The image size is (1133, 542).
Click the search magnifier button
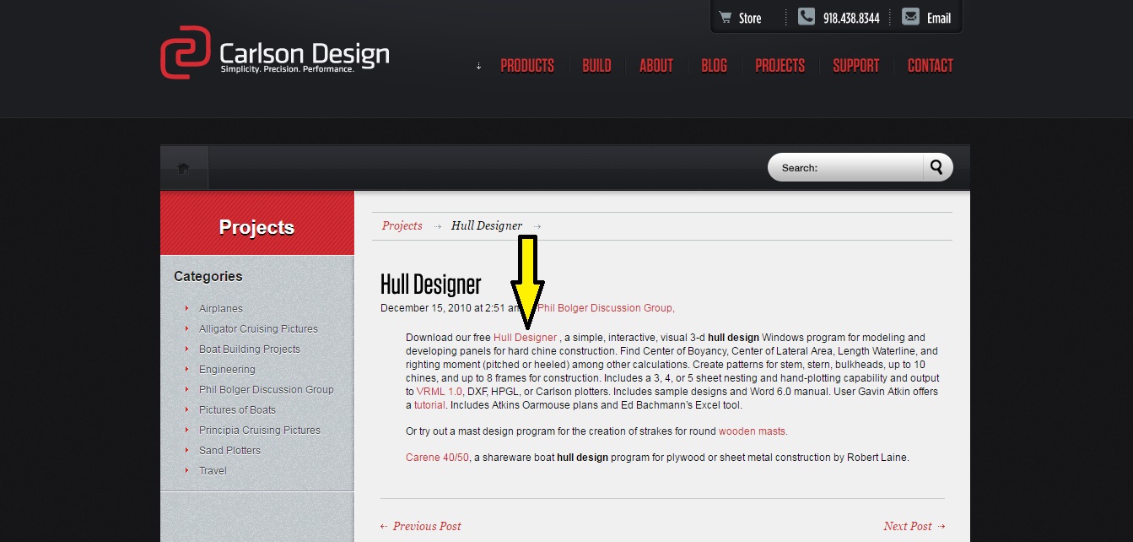pyautogui.click(x=936, y=167)
